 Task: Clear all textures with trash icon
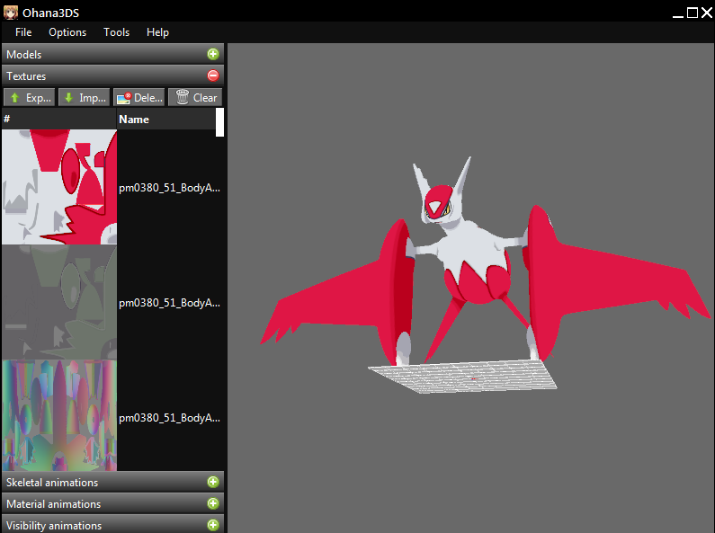(x=195, y=97)
